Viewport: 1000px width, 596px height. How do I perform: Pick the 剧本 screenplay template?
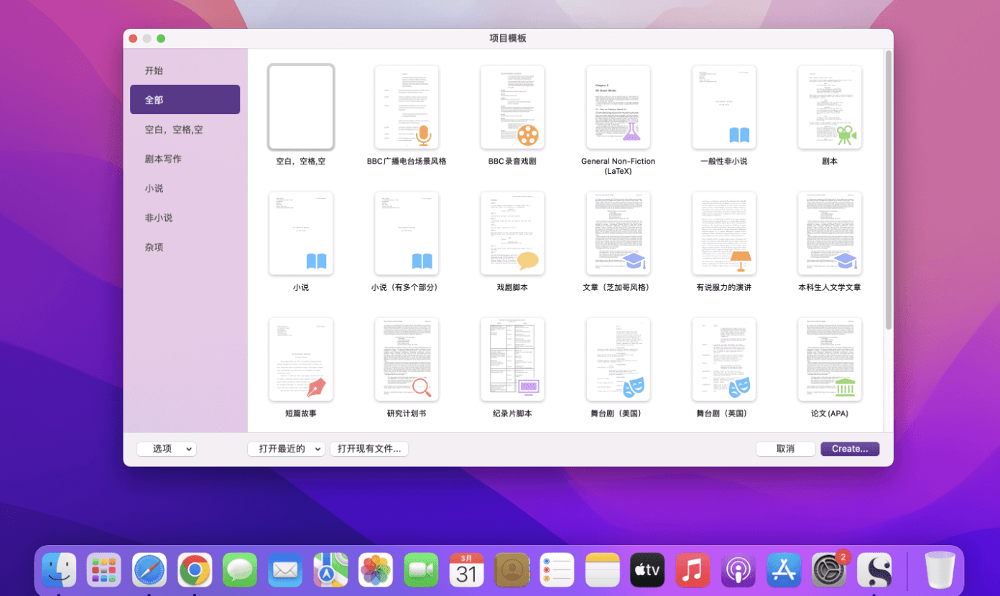pos(829,108)
